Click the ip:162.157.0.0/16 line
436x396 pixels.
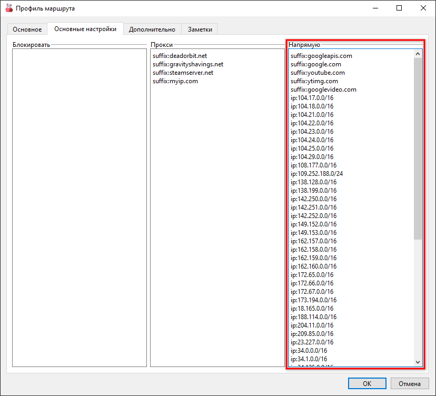click(314, 241)
